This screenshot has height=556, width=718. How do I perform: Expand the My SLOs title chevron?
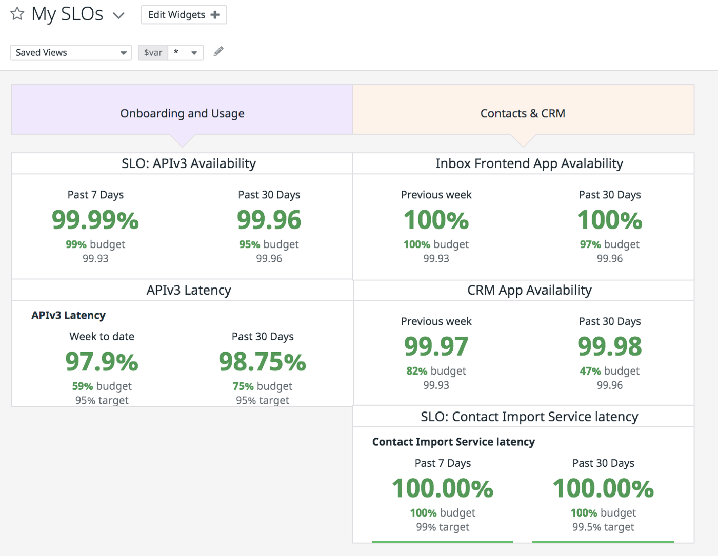point(119,15)
